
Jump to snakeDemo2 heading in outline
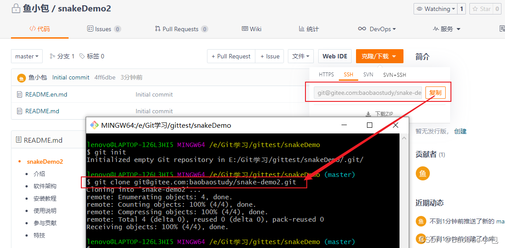[45, 162]
